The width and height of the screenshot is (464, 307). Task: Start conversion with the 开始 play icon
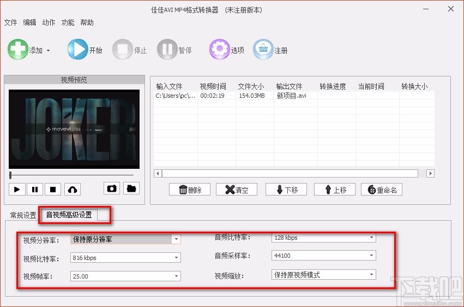(x=77, y=49)
